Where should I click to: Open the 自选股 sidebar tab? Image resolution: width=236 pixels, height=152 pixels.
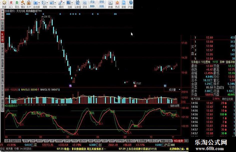point(2,63)
